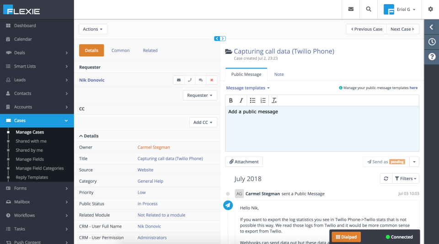Click the AG avatar of Carmel Stegman
The image size is (439, 244).
pyautogui.click(x=239, y=194)
